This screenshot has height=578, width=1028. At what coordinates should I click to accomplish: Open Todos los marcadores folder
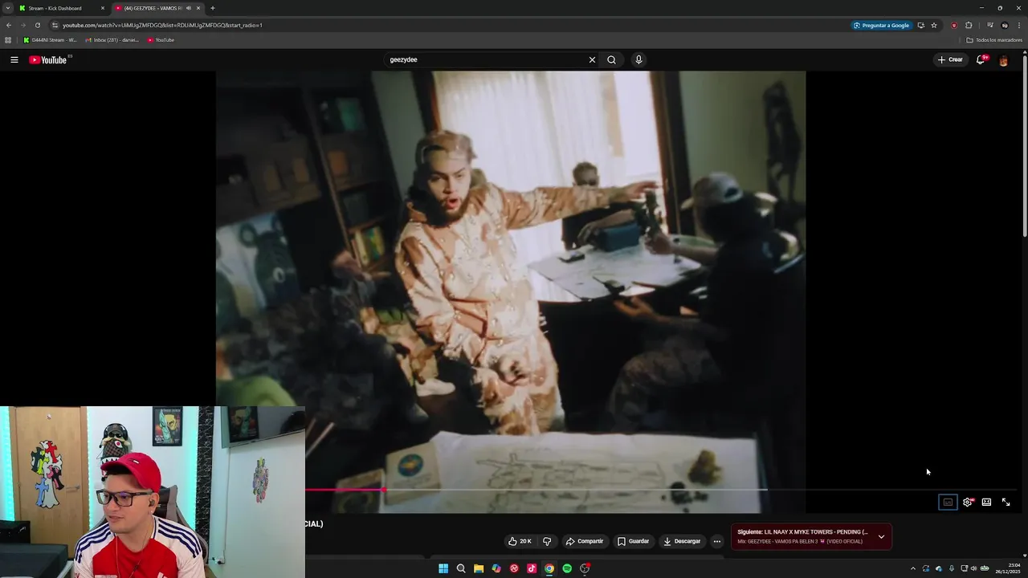point(994,40)
